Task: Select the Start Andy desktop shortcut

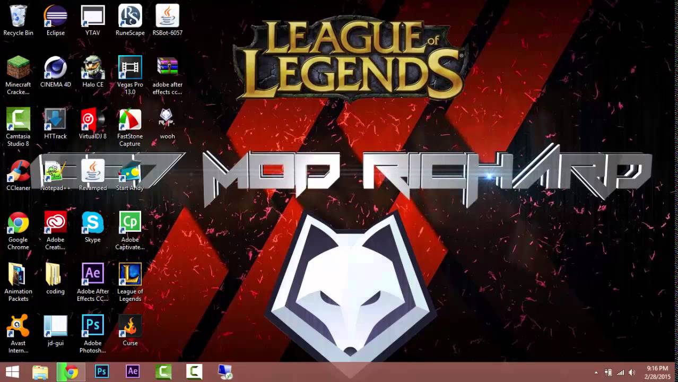Action: point(130,175)
